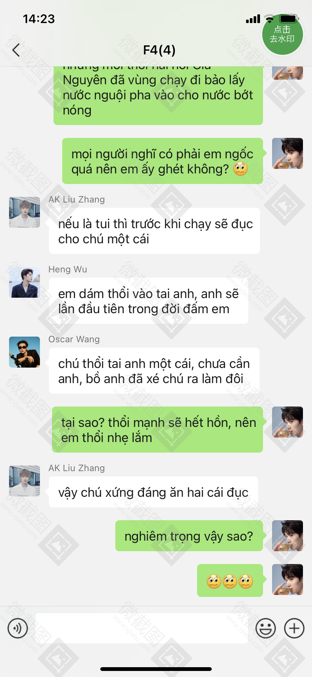
Task: Tap sender avatar beside three-emoji message
Action: click(288, 580)
